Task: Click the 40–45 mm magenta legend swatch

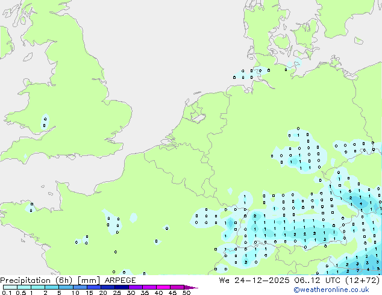Action: pyautogui.click(x=163, y=287)
